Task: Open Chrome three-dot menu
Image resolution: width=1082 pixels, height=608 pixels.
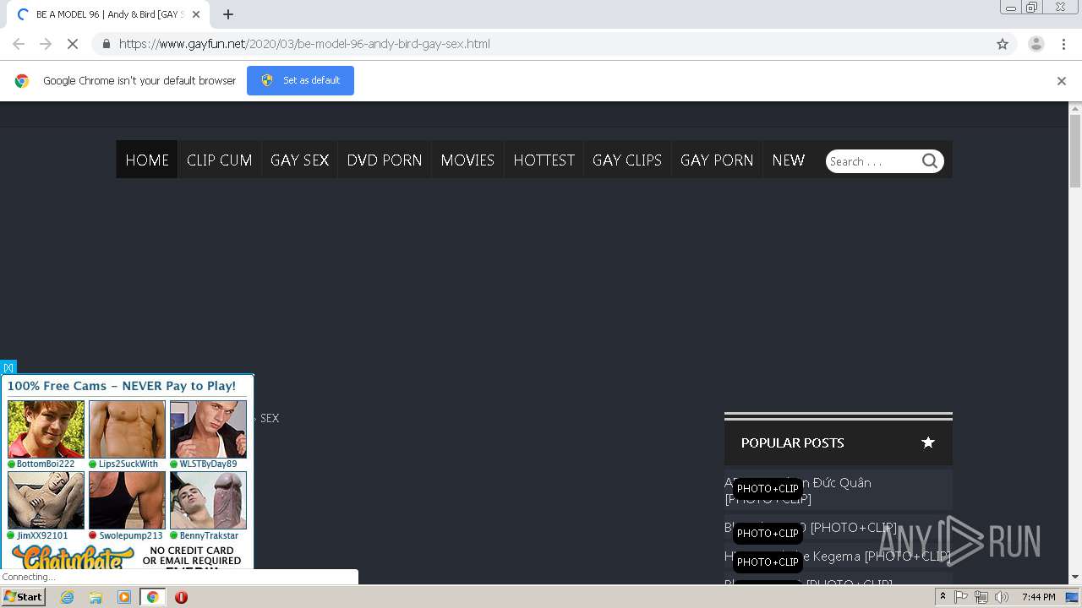Action: (x=1064, y=44)
